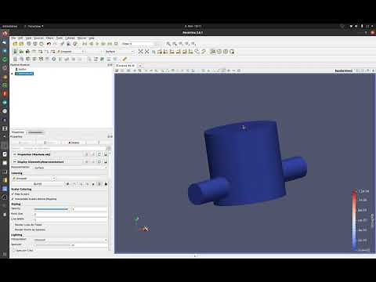This screenshot has height=282, width=376.
Task: Enable Render Lines As Tubes
Action: pos(13,225)
